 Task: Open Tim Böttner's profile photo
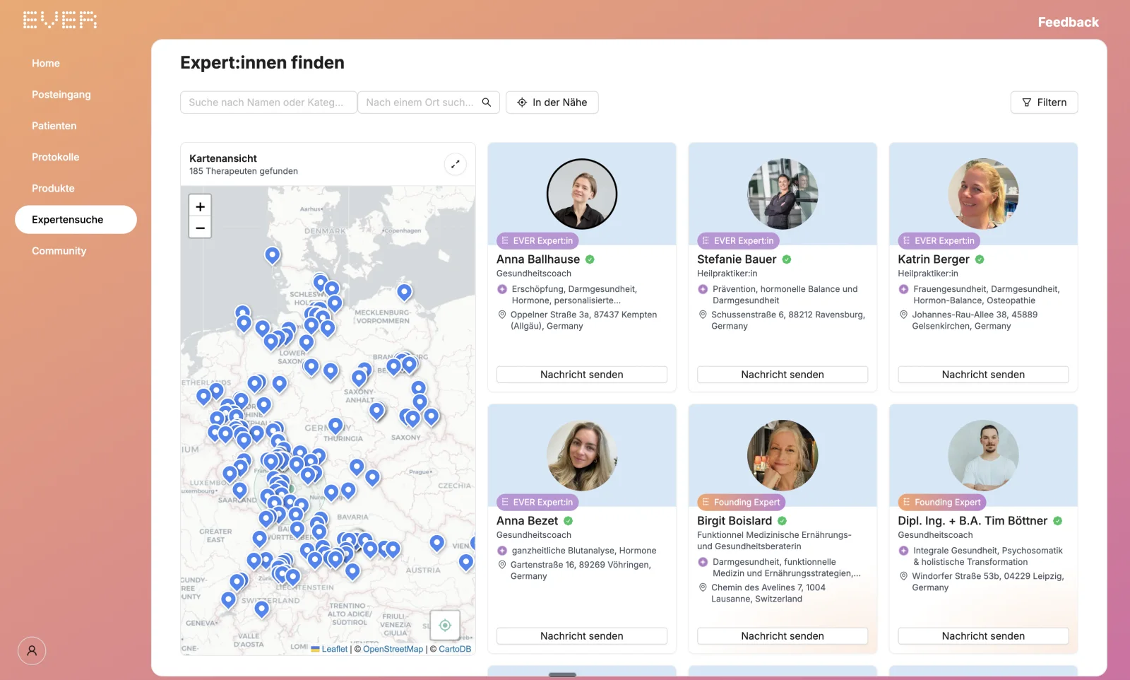[x=983, y=455]
